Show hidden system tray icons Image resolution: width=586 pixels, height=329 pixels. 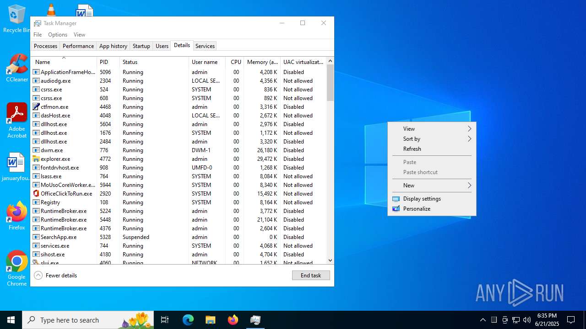point(483,320)
